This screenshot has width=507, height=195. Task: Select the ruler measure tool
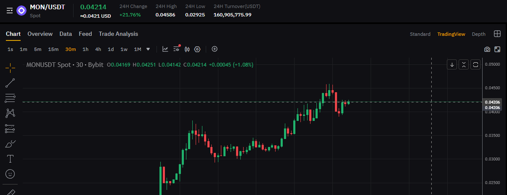[x=11, y=192]
